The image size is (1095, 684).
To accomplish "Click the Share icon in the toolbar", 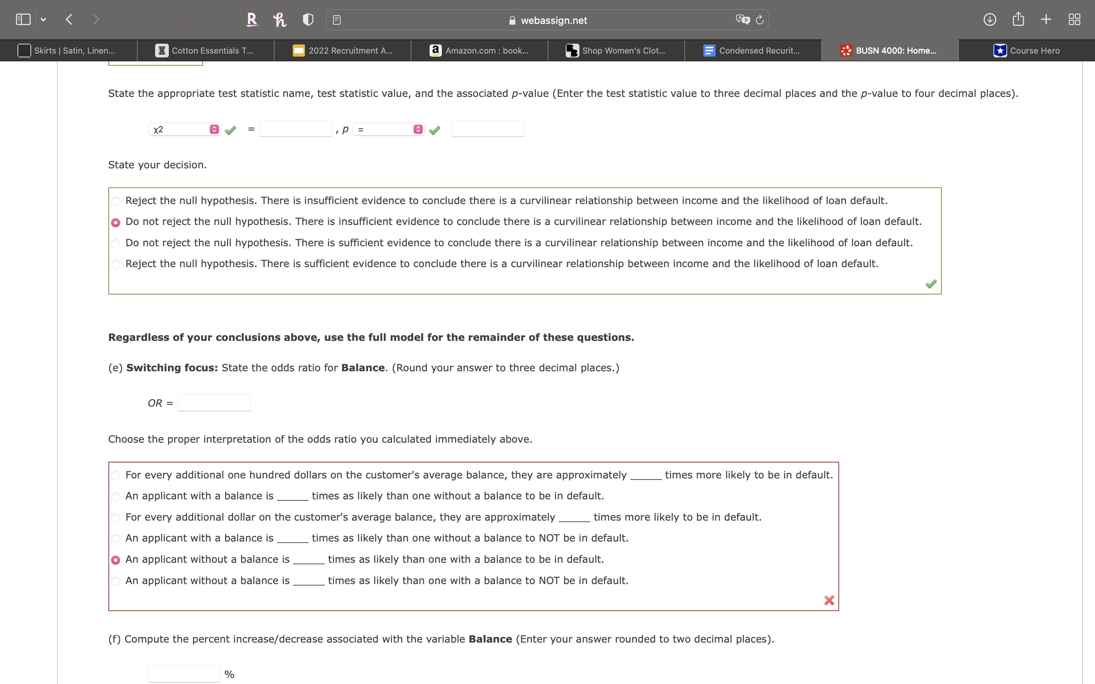I will 1018,19.
